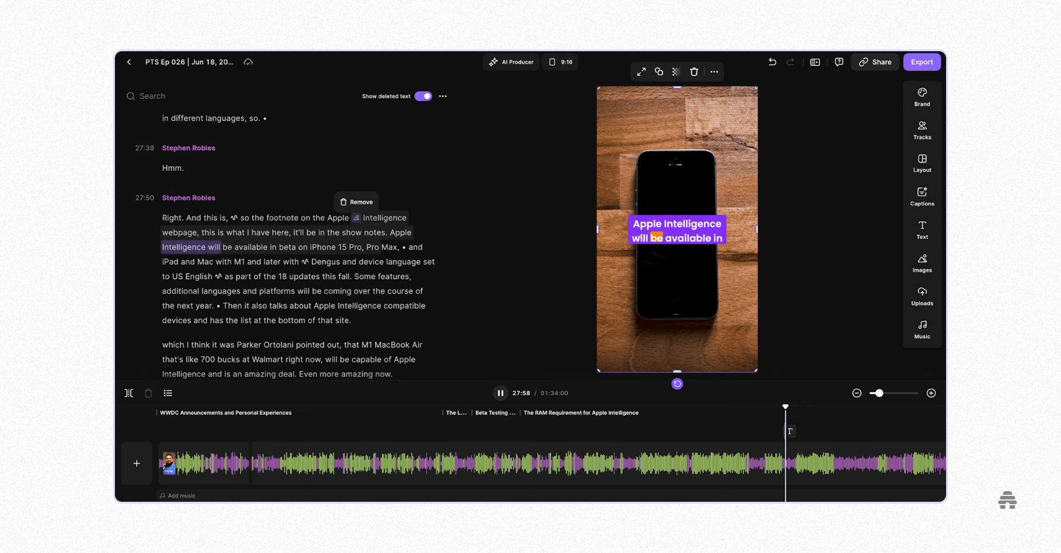Open the Music panel

click(x=921, y=329)
